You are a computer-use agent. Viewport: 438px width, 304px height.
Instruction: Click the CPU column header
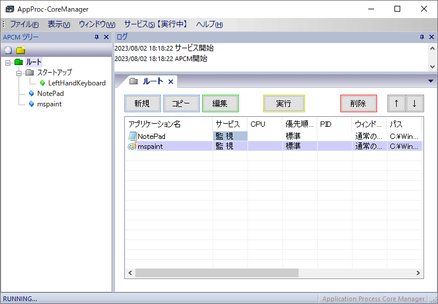click(264, 124)
